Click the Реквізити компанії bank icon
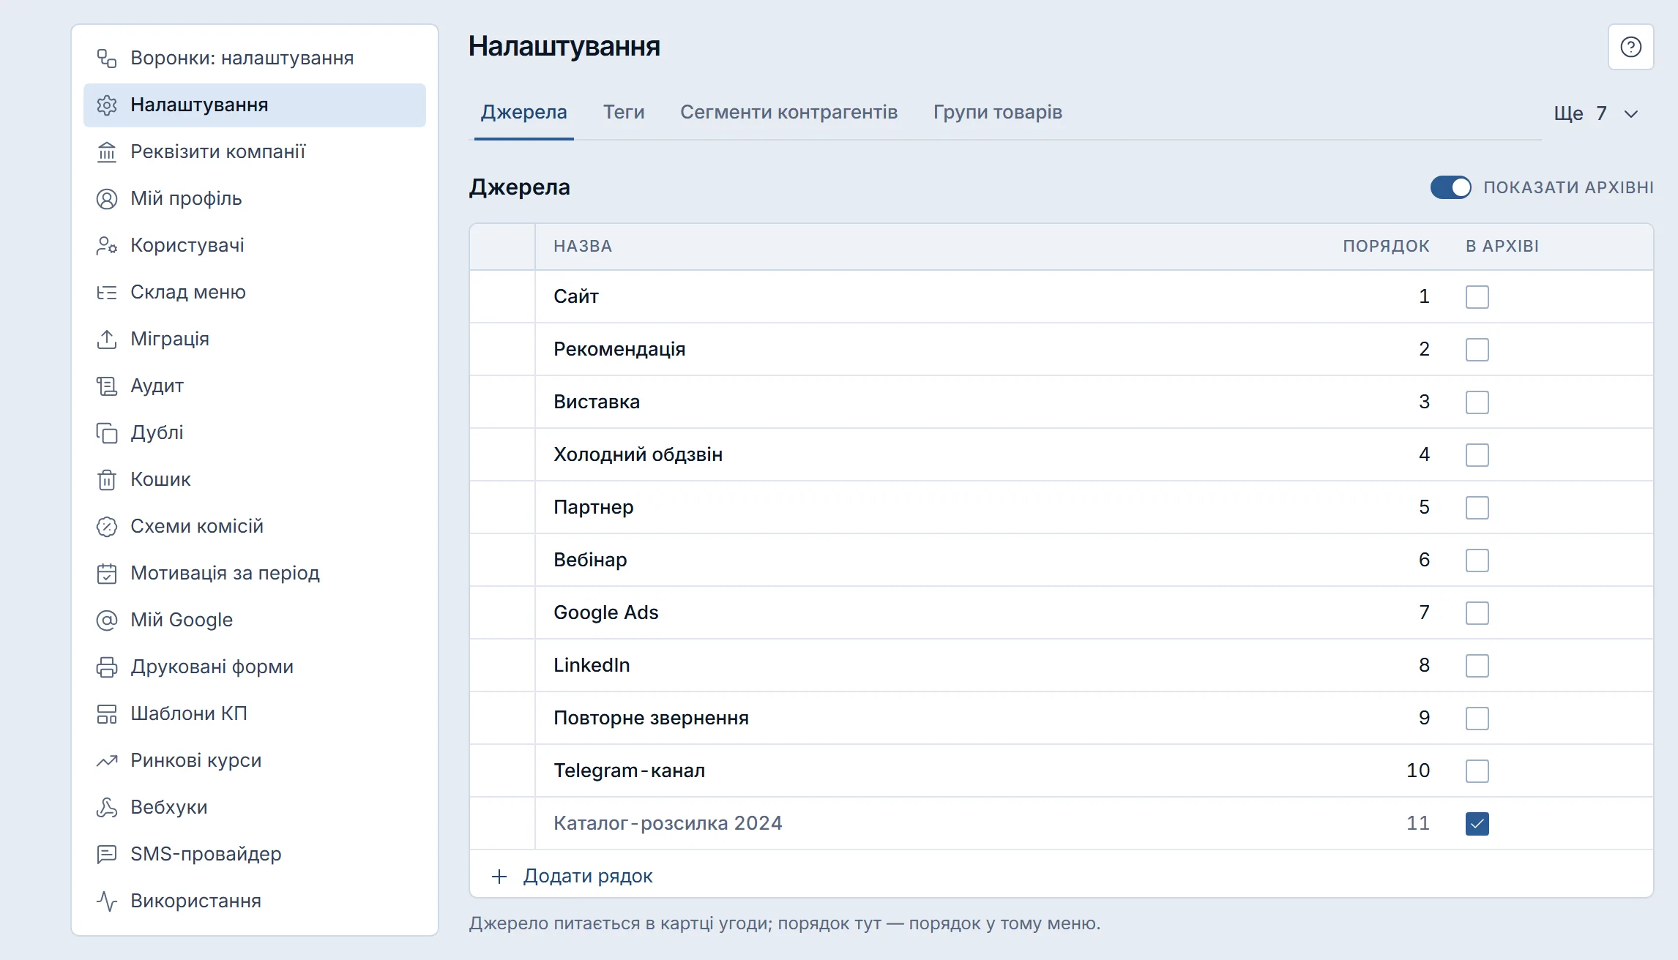This screenshot has height=960, width=1678. (x=107, y=151)
